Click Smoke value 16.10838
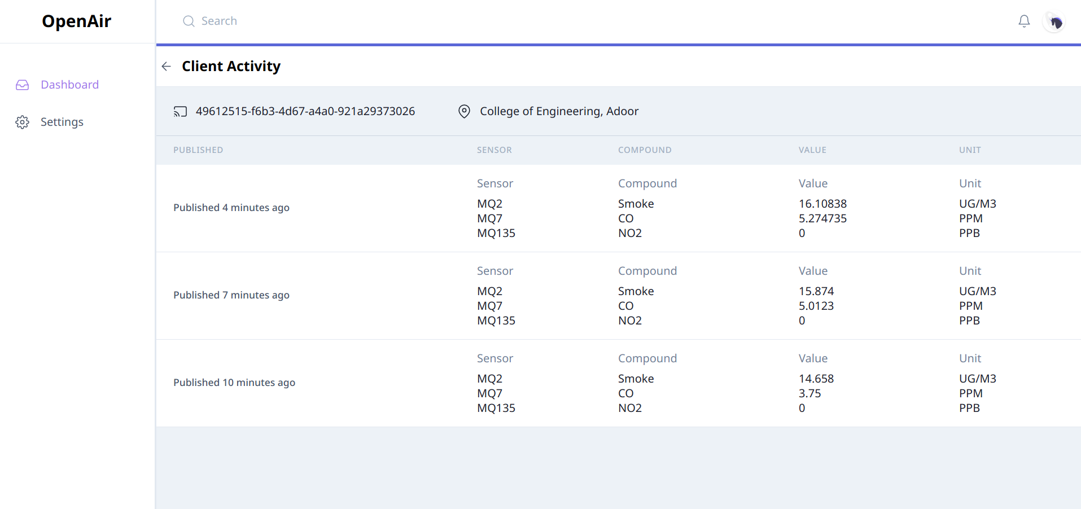The height and width of the screenshot is (509, 1081). coord(822,204)
